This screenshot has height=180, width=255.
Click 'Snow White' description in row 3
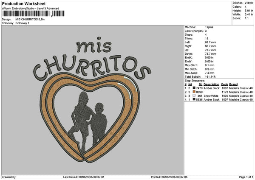click(x=211, y=96)
